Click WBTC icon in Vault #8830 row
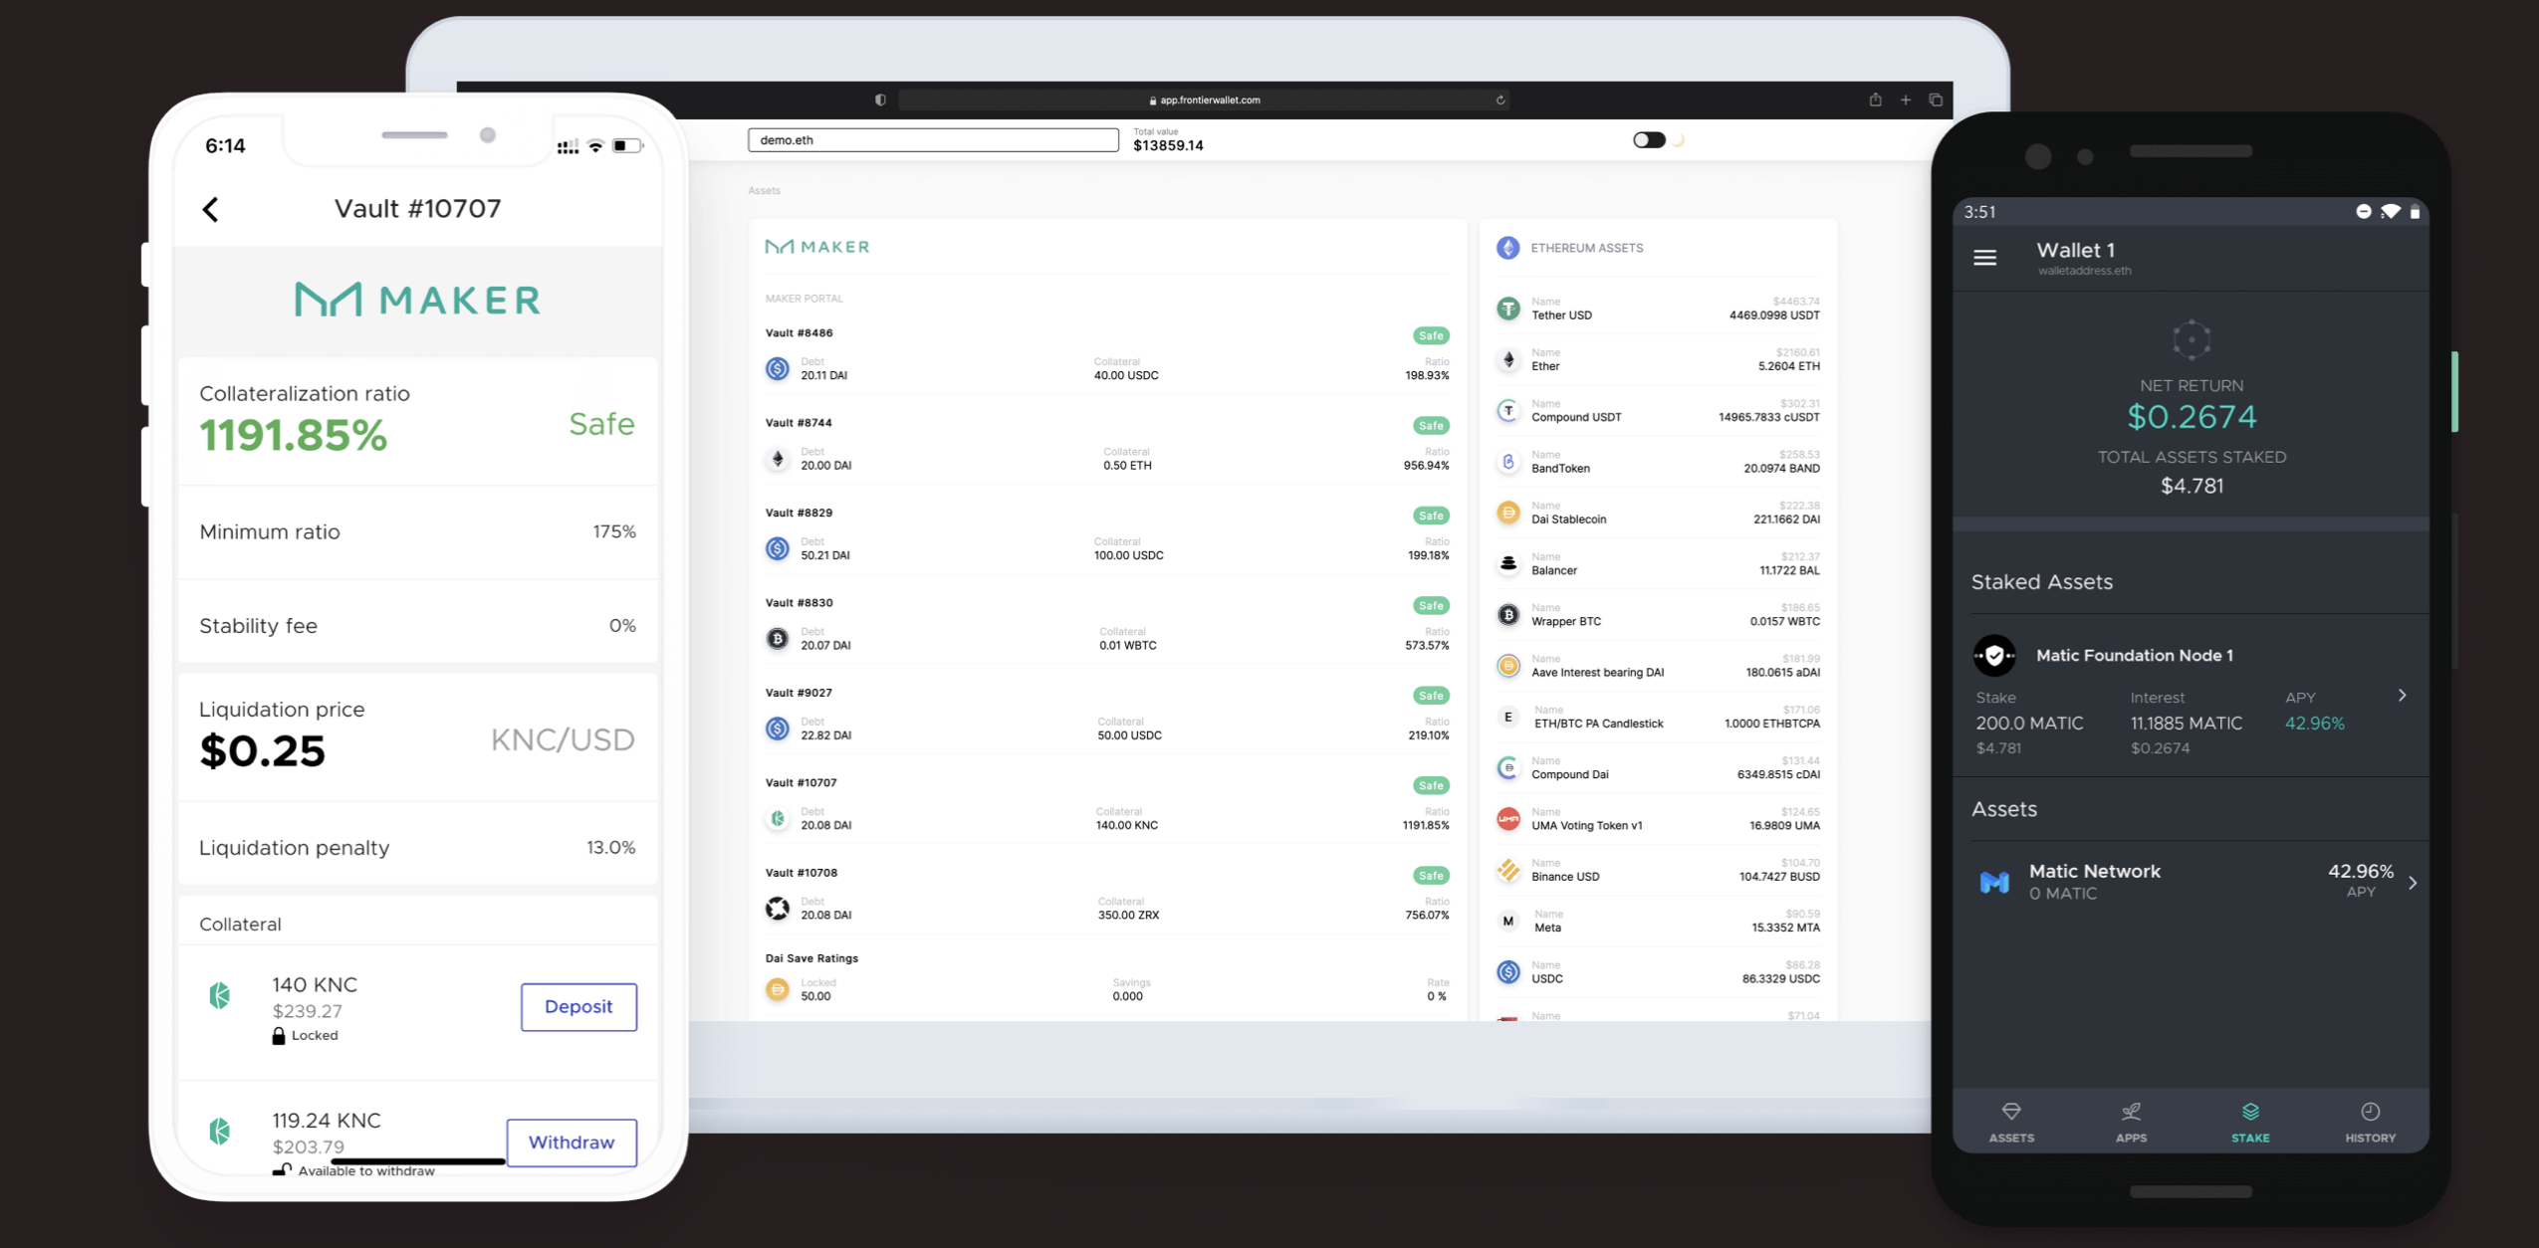 [x=778, y=639]
